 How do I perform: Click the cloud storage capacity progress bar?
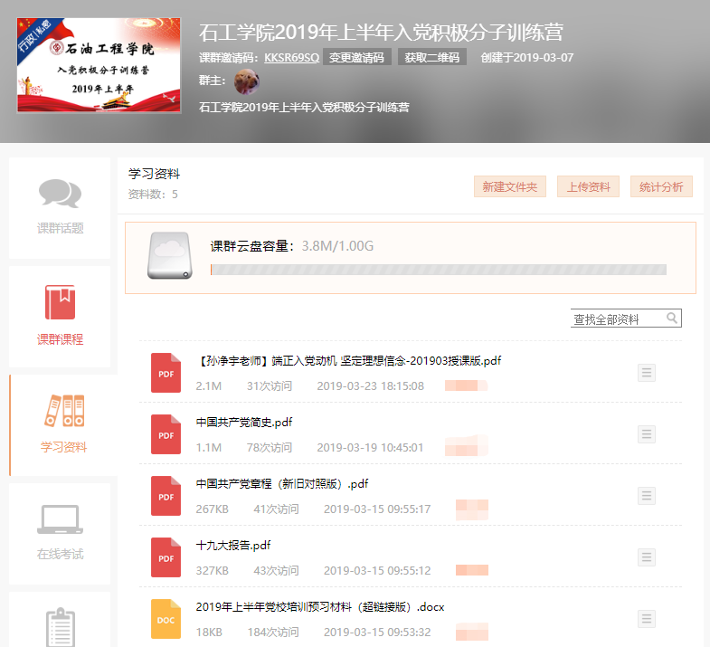tap(438, 270)
